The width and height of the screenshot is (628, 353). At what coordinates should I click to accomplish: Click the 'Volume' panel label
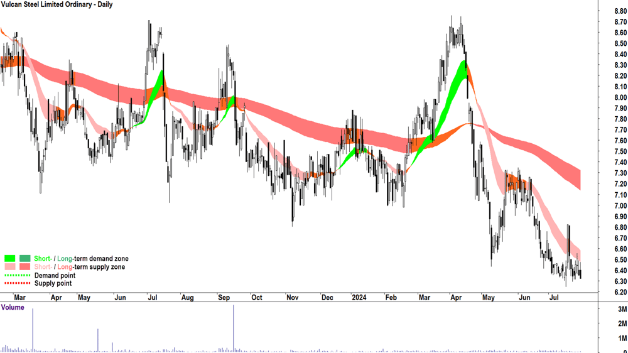click(13, 307)
